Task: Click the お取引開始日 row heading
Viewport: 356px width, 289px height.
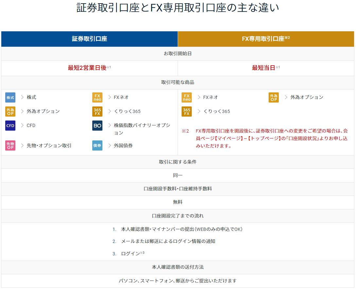Action: coord(178,54)
